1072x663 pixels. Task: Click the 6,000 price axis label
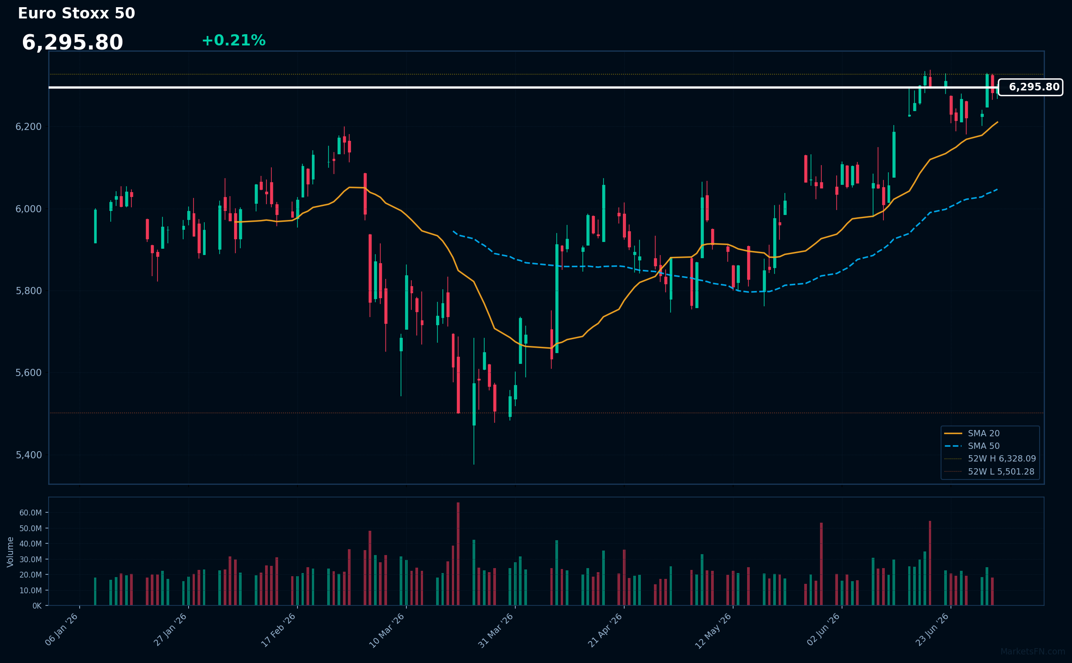coord(28,209)
